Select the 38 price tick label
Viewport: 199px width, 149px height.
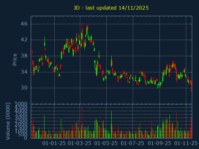pyautogui.click(x=25, y=56)
